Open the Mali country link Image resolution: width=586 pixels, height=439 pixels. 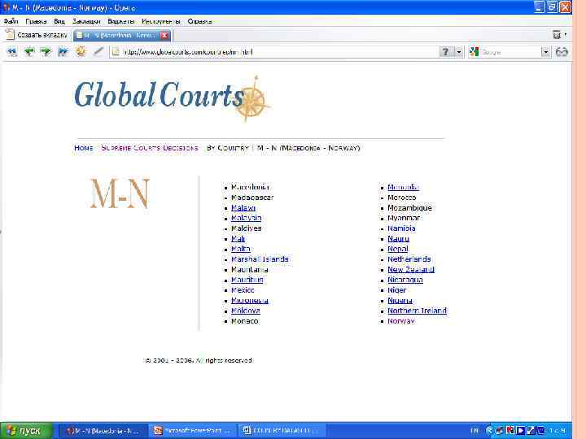238,238
